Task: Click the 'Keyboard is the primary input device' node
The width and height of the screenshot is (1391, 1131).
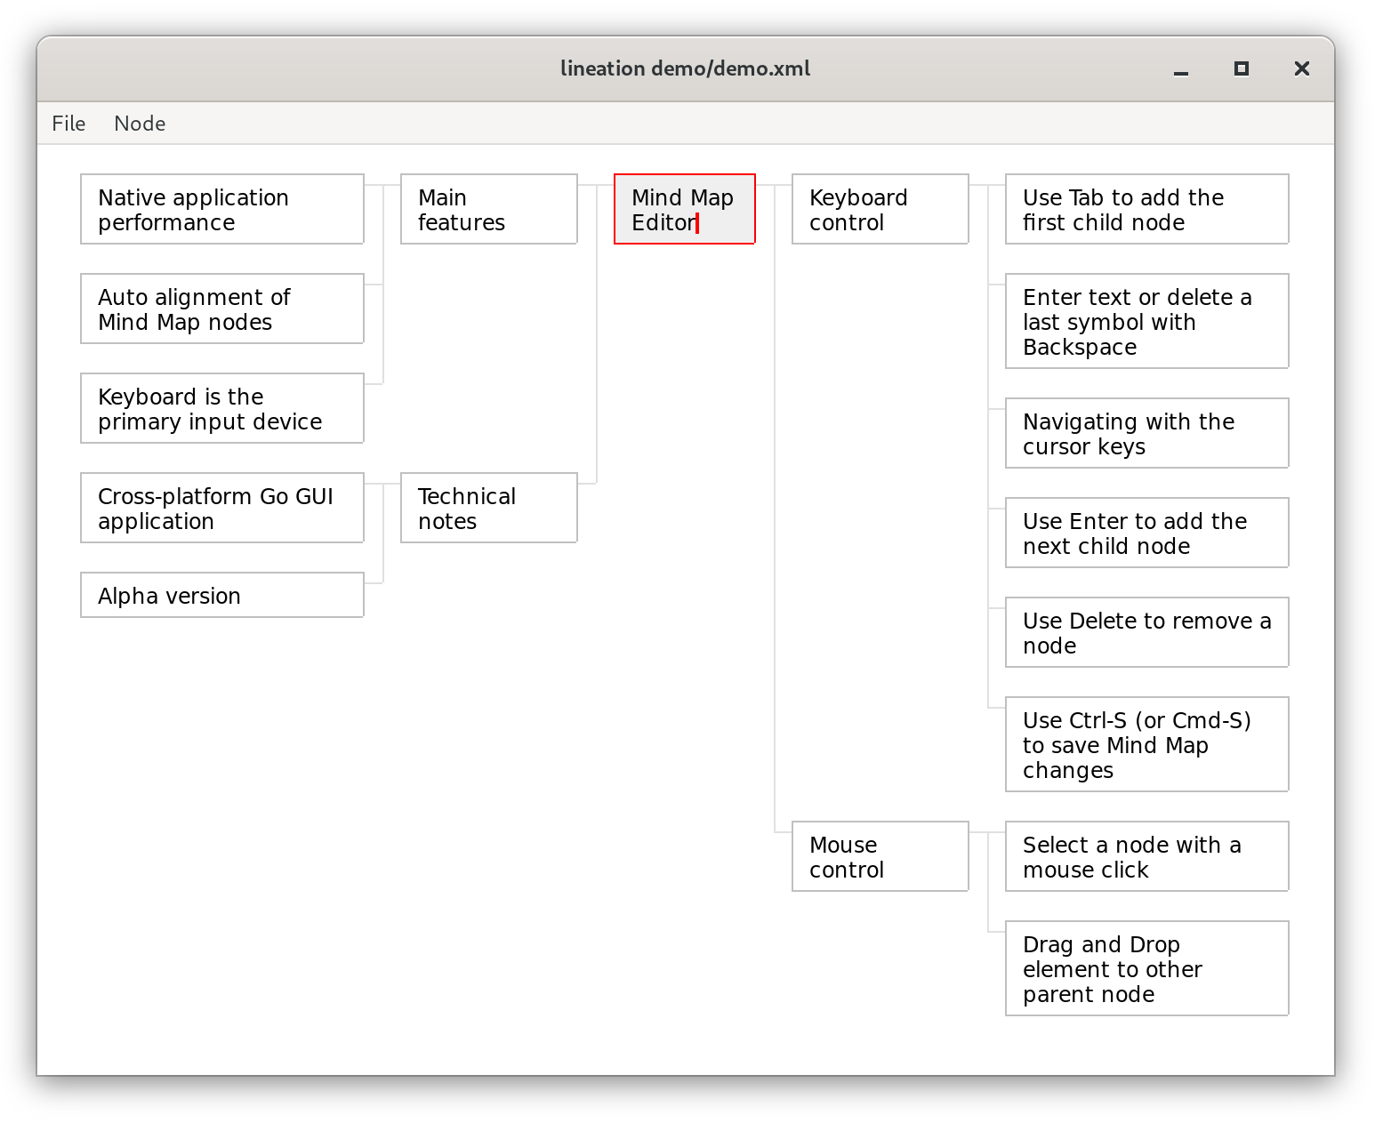Action: 222,408
